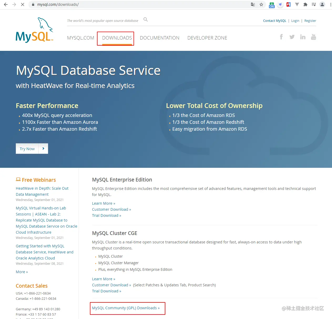This screenshot has width=332, height=319.
Task: Open the site search magnifier
Action: (145, 19)
